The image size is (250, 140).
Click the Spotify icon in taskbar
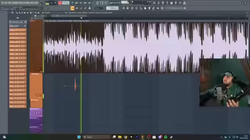click(x=166, y=137)
